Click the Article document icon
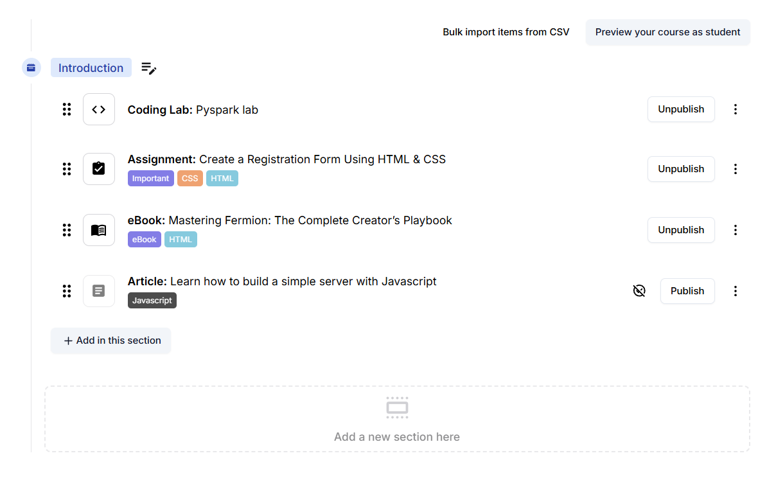Screen dimensions: 776x487 tap(98, 291)
